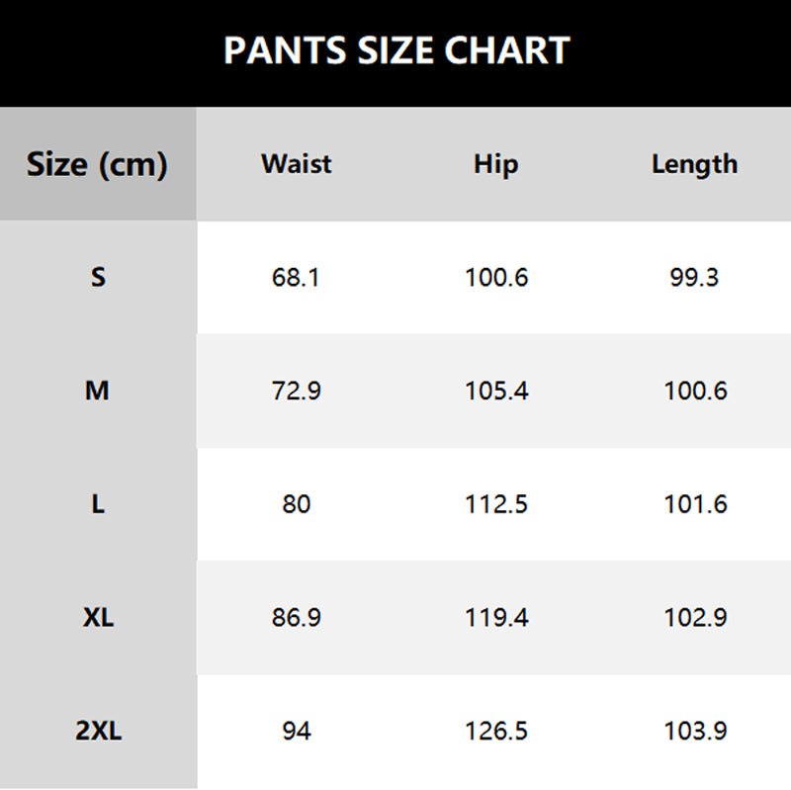Select the S size row label
The height and width of the screenshot is (790, 791).
(x=97, y=278)
